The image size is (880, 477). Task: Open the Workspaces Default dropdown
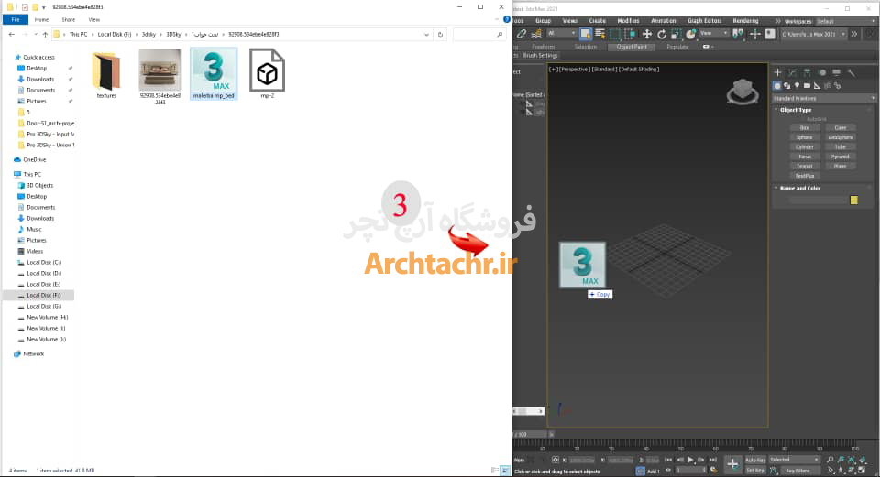(x=844, y=21)
